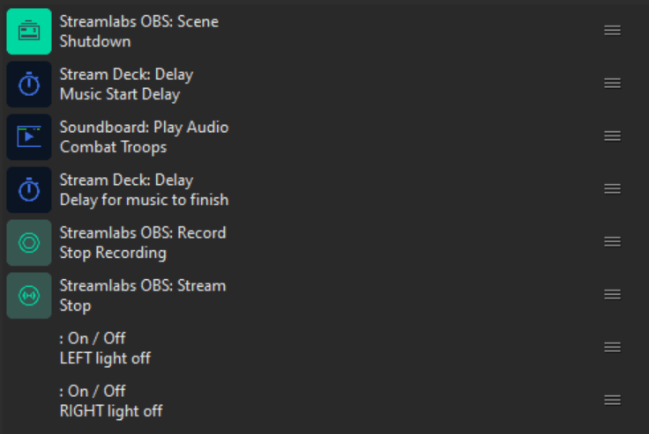The height and width of the screenshot is (434, 649).
Task: Click the drag handle on the Stream Stop row
Action: coord(612,295)
